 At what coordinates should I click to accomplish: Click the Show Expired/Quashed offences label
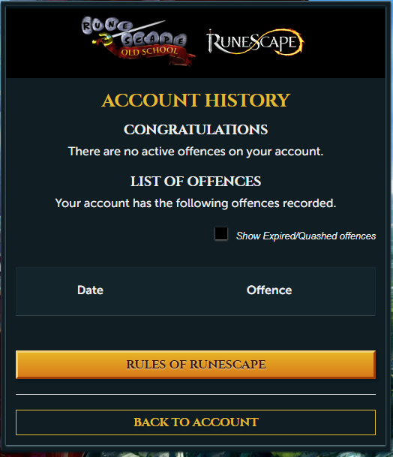click(306, 236)
